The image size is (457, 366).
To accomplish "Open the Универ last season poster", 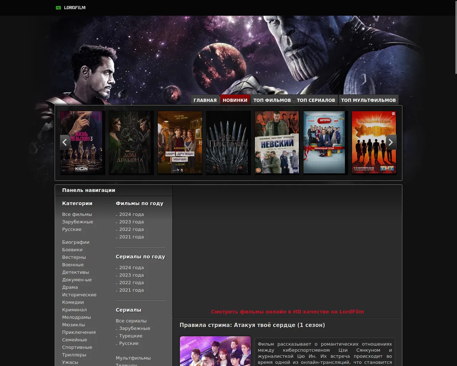I will coord(374,142).
